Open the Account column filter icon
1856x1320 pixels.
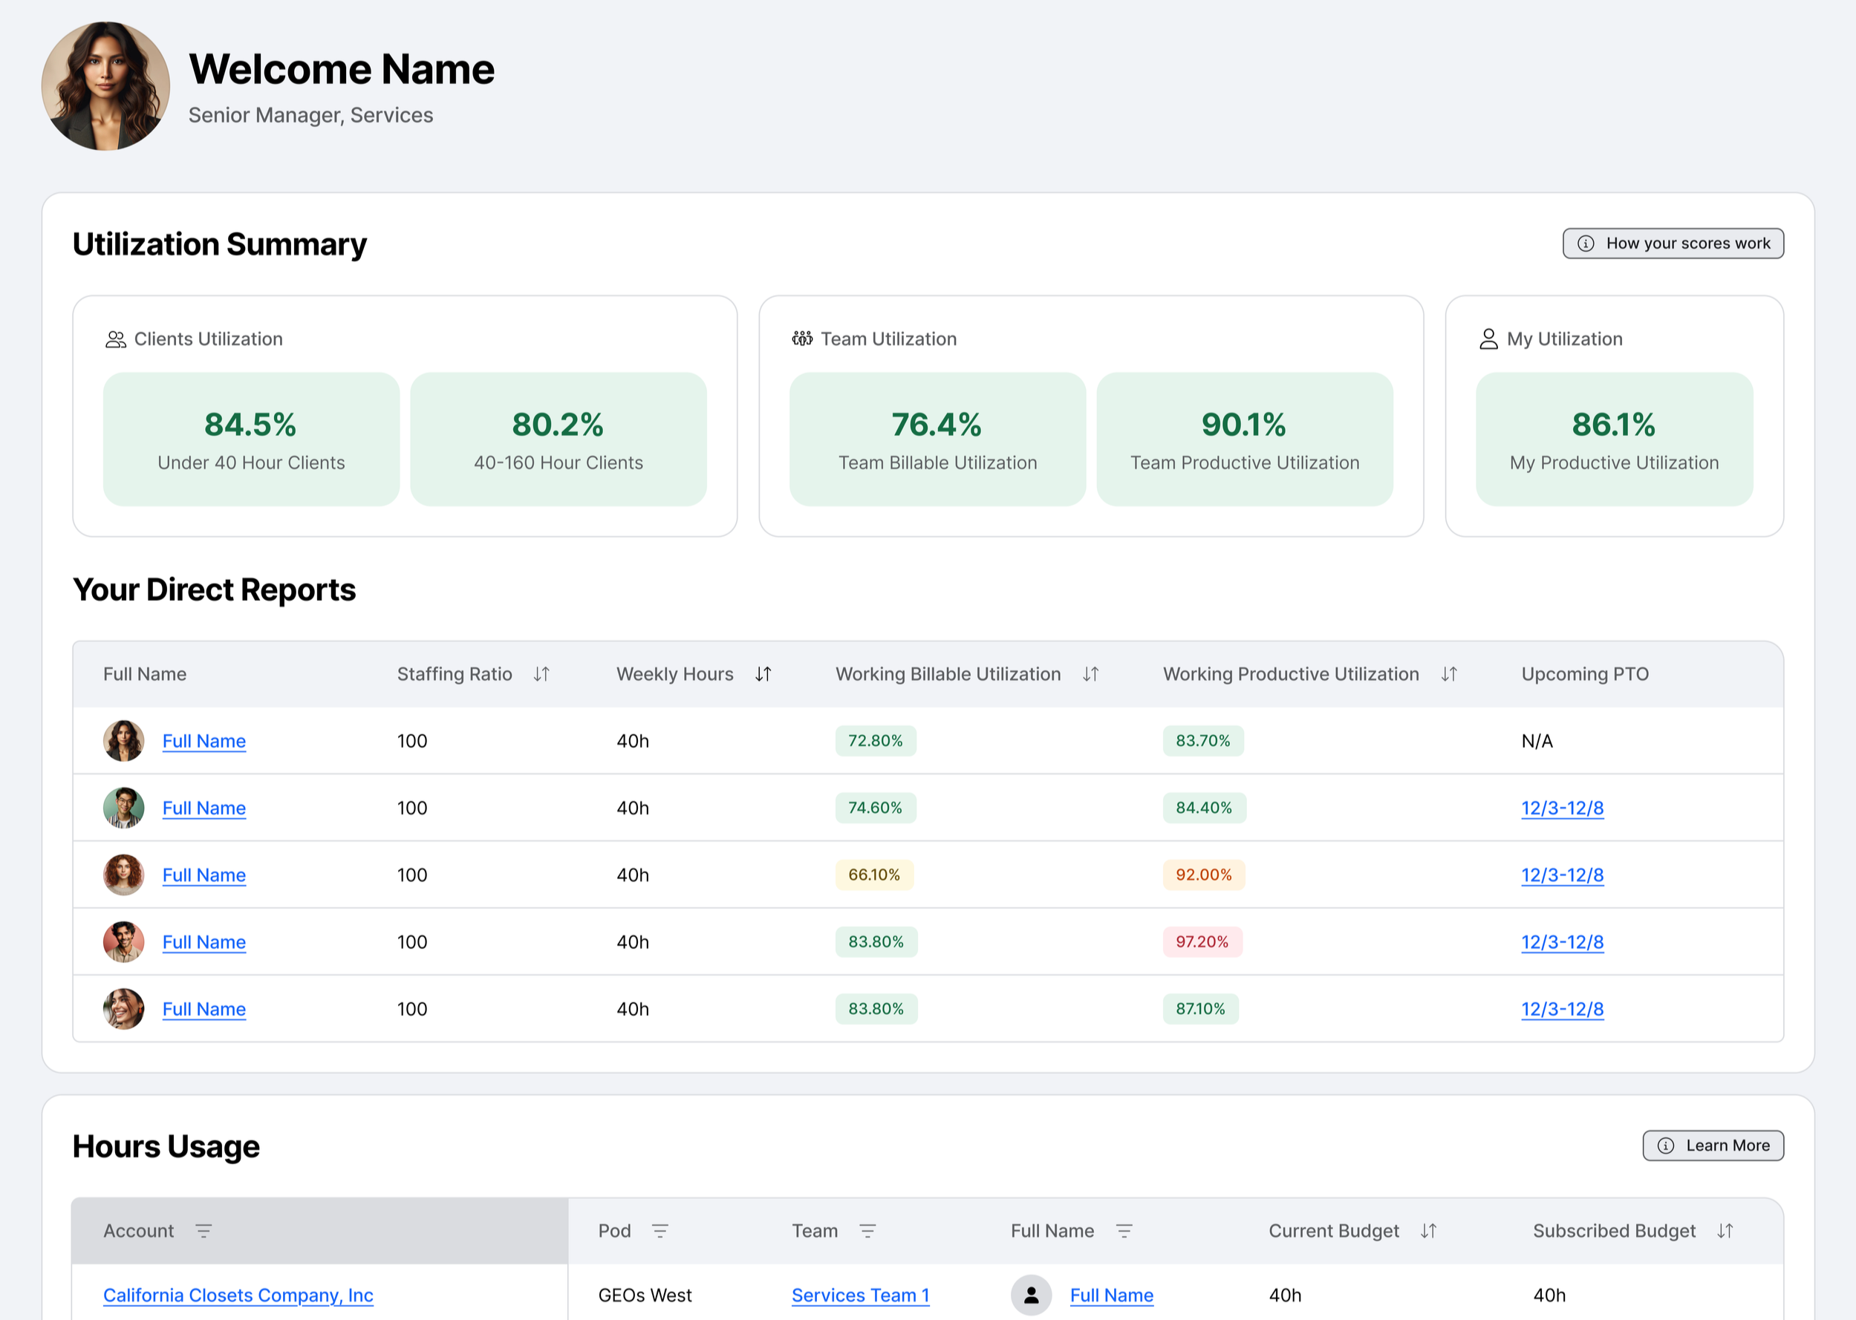click(203, 1231)
